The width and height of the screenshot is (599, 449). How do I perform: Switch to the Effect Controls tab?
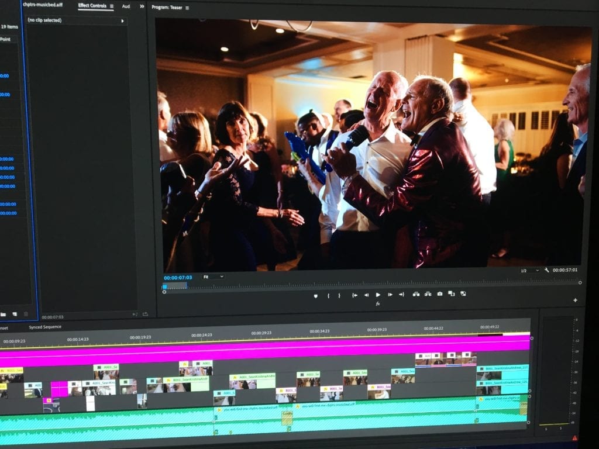pyautogui.click(x=92, y=6)
